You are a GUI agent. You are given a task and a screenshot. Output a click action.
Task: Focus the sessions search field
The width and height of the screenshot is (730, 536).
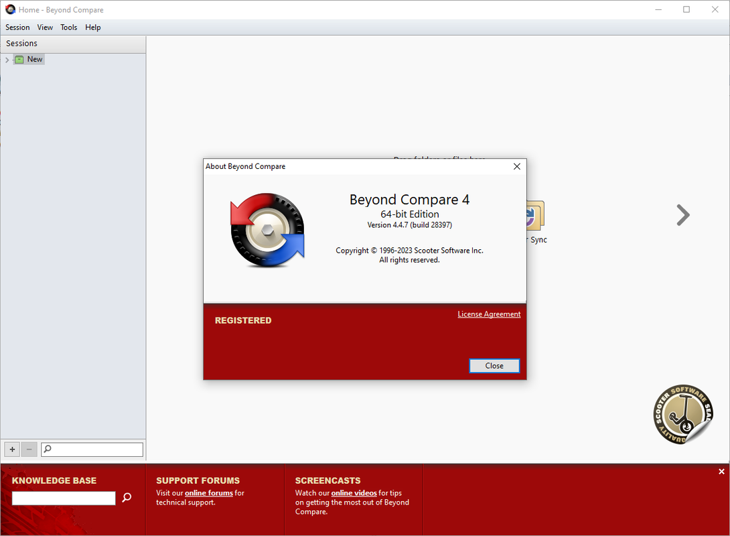click(x=92, y=450)
